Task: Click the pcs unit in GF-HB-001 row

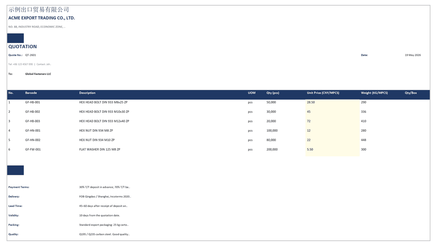Action: click(250, 103)
